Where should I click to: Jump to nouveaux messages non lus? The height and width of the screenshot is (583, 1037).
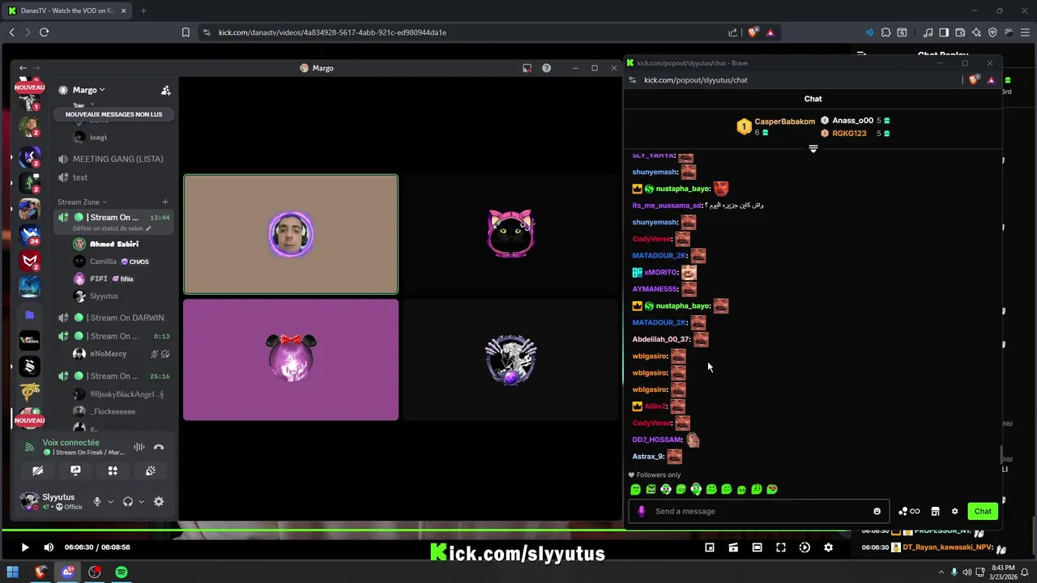tap(113, 114)
